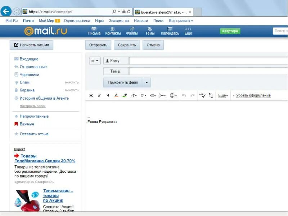
Task: Open the background highlight color picker
Action: 125,95
